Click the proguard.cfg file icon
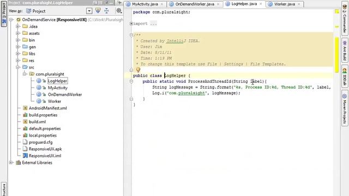349x196 pixels. [25, 142]
